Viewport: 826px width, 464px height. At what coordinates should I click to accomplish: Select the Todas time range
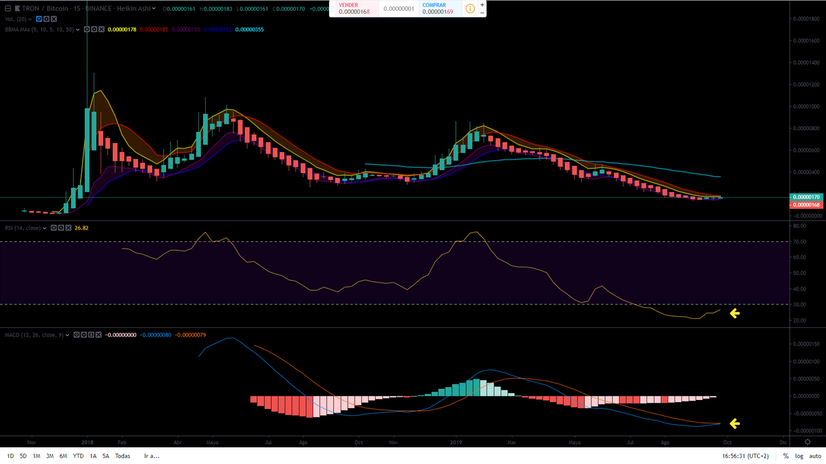point(122,456)
